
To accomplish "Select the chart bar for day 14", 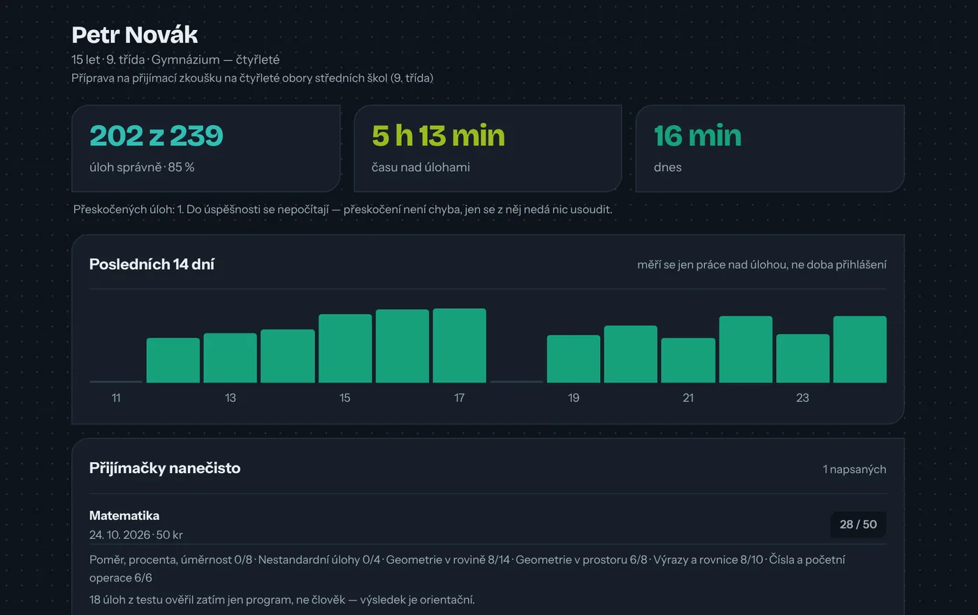I will pyautogui.click(x=288, y=356).
